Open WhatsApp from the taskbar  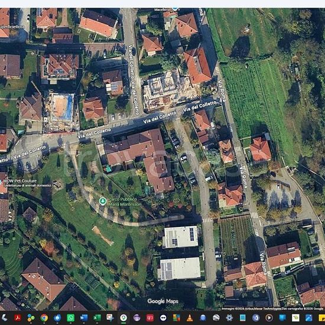71,318
